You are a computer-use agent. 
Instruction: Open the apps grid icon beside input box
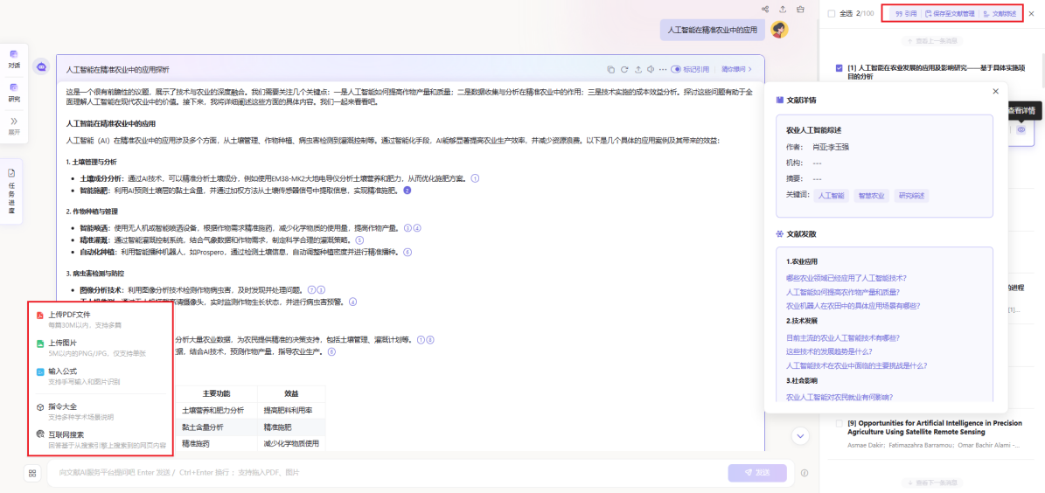(32, 473)
